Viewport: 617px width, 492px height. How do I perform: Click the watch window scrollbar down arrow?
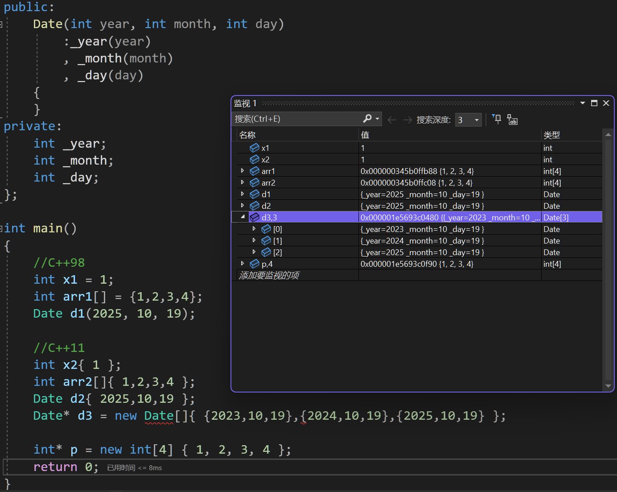[608, 386]
